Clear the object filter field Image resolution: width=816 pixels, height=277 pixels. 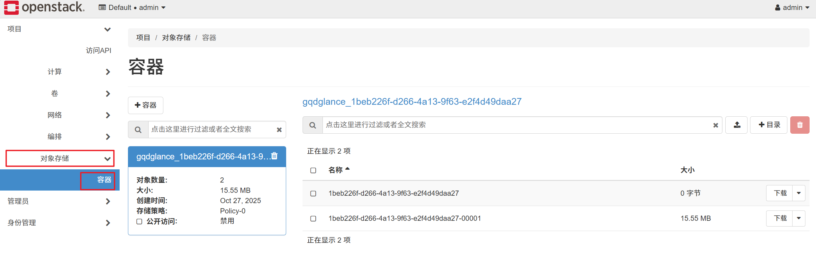pyautogui.click(x=716, y=125)
